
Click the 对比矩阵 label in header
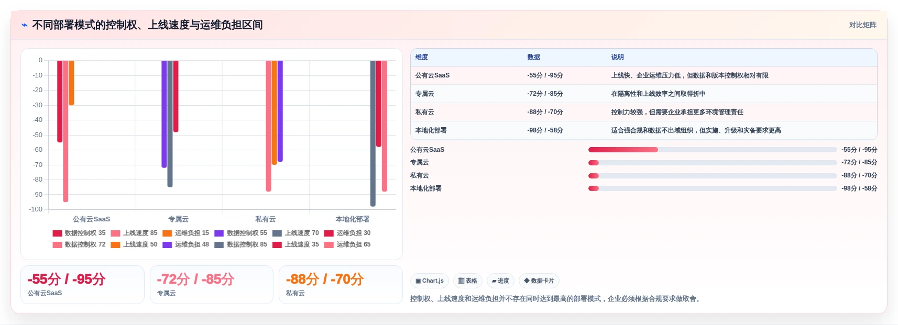tap(862, 25)
